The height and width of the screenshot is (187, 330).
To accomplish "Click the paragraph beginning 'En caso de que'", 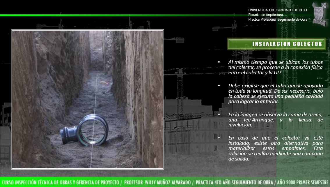I will click(276, 148).
